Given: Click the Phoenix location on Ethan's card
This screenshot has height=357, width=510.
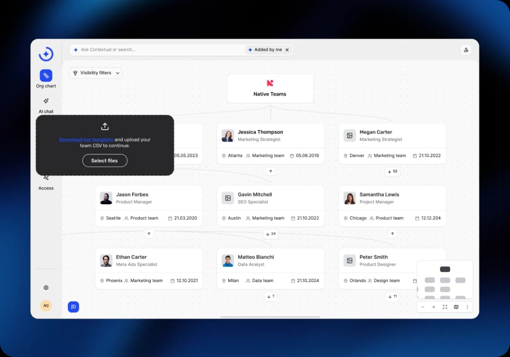Looking at the screenshot, I should pyautogui.click(x=114, y=281).
